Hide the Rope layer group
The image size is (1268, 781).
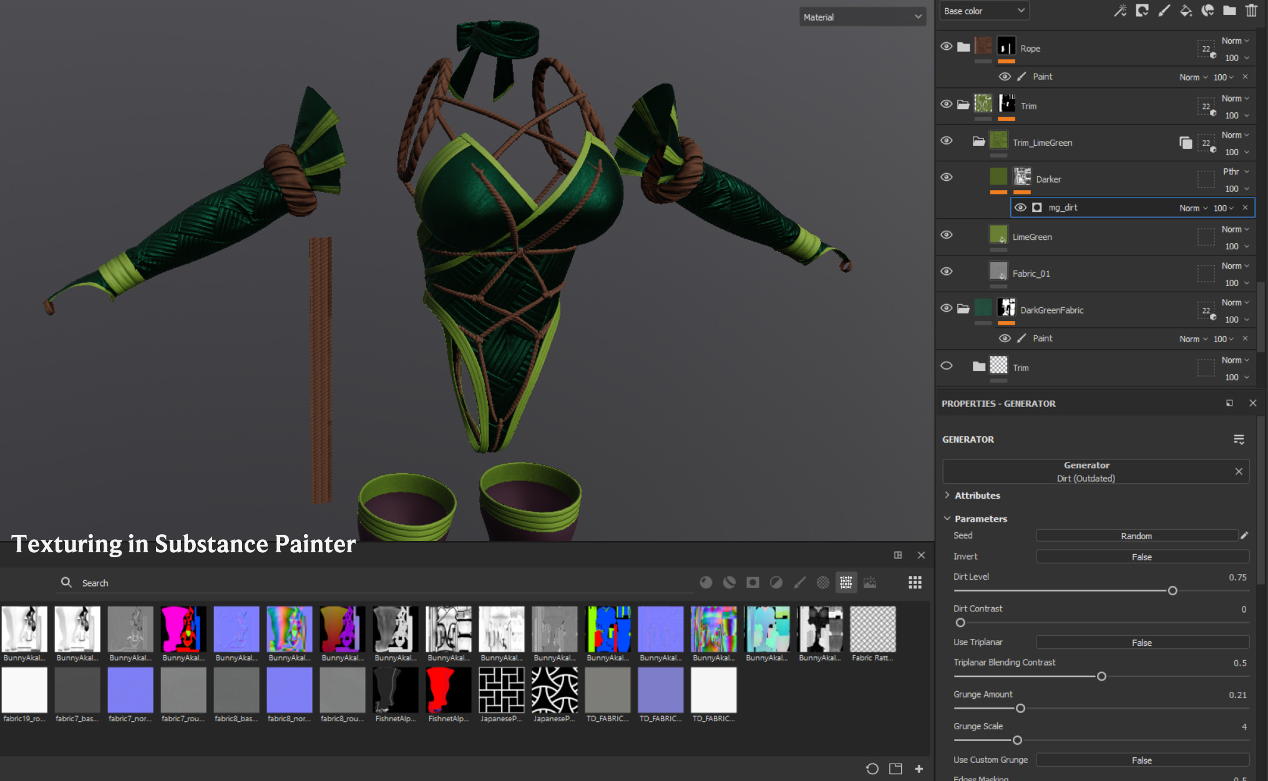(946, 46)
